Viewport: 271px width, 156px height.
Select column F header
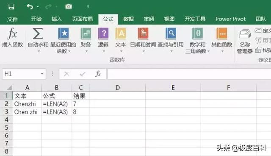click(x=228, y=87)
